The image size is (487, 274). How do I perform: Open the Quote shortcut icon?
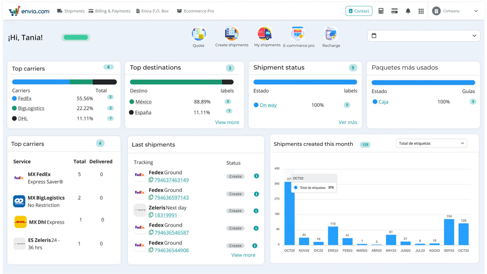pyautogui.click(x=199, y=34)
